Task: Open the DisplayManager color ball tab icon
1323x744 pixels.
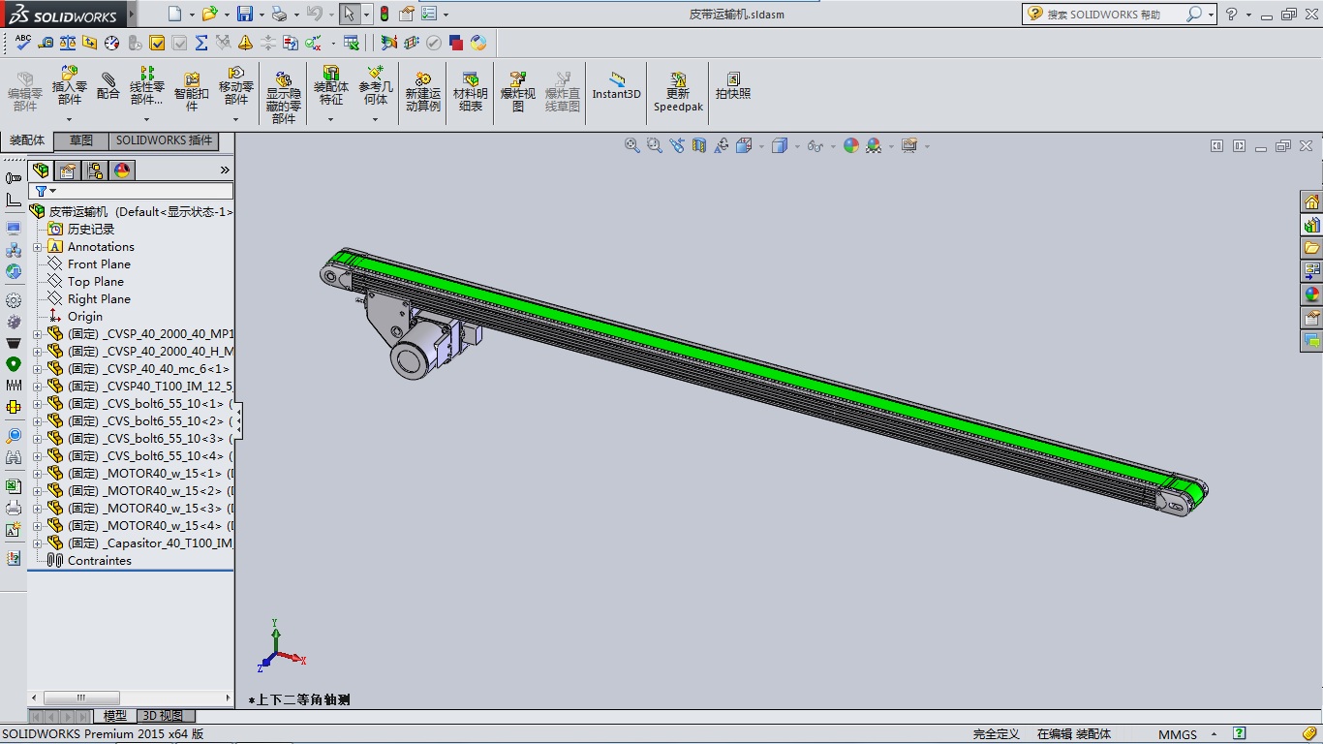Action: (122, 170)
